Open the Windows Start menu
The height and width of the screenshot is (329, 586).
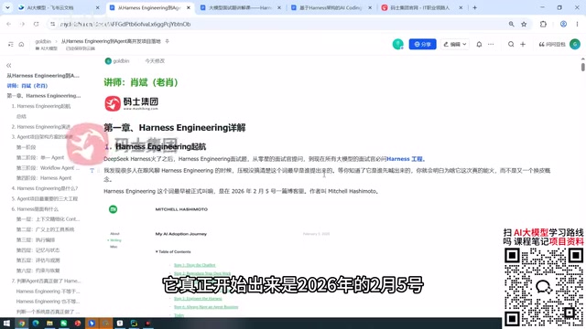point(6,323)
